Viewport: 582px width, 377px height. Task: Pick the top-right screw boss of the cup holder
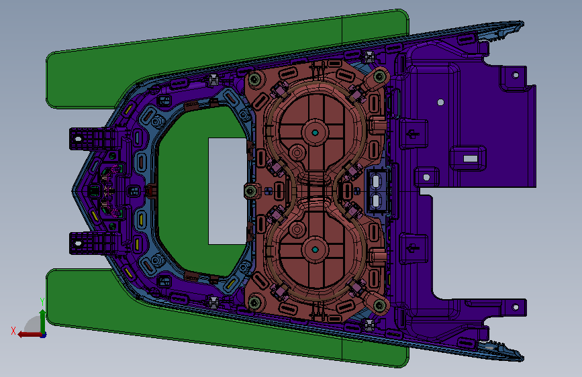tap(379, 77)
